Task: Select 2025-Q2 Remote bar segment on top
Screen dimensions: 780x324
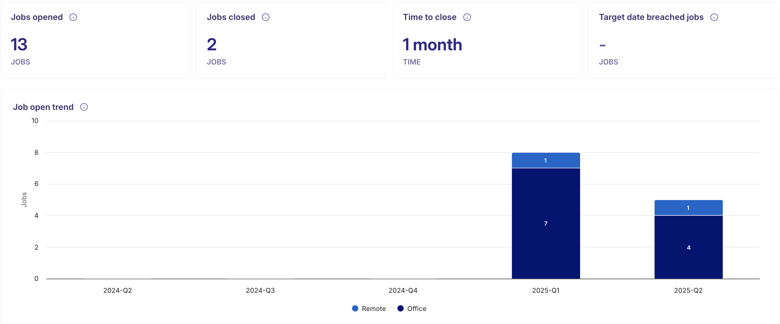Action: pyautogui.click(x=688, y=208)
